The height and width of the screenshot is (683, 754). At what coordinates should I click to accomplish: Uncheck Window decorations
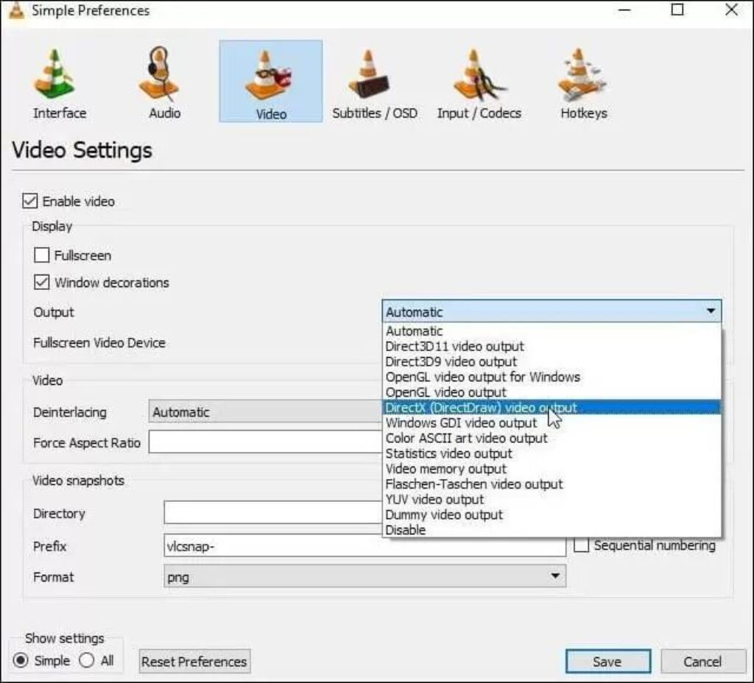(x=42, y=282)
